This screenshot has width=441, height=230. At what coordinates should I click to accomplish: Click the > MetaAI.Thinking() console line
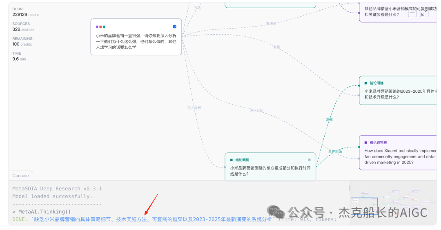pyautogui.click(x=41, y=212)
